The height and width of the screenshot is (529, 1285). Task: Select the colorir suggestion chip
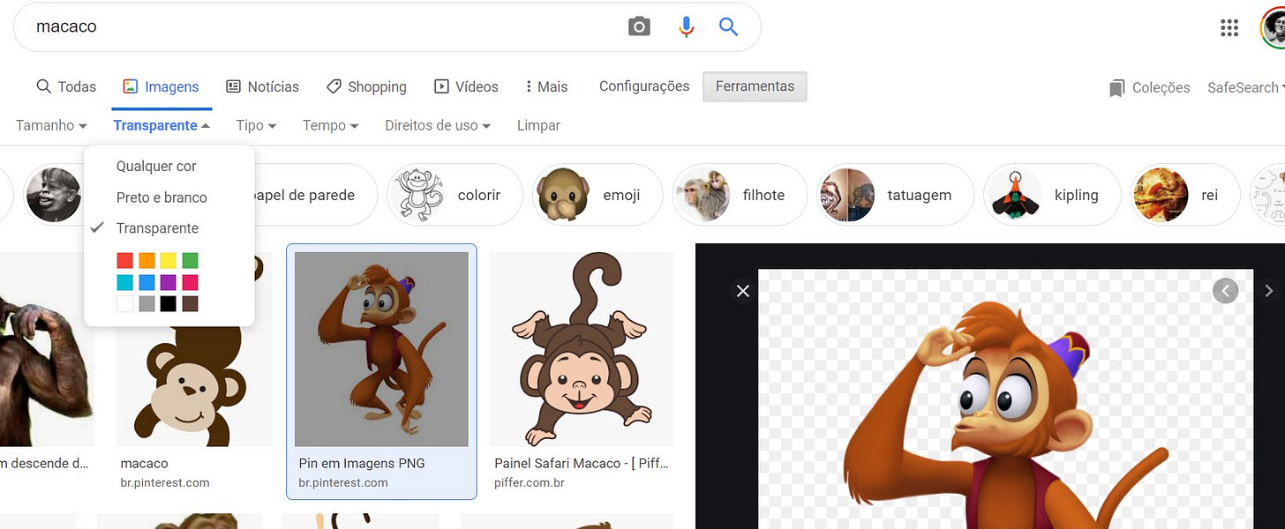tap(455, 195)
